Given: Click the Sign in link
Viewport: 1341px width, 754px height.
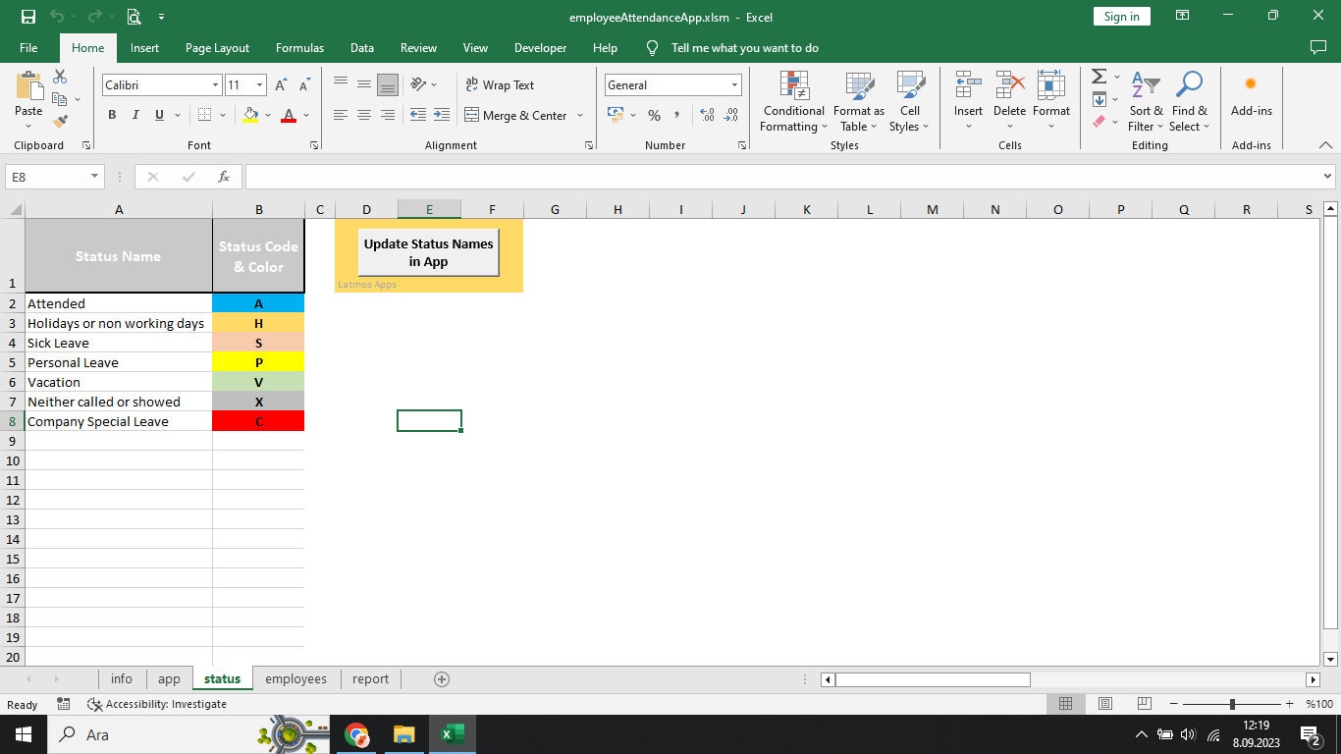Looking at the screenshot, I should pos(1120,16).
